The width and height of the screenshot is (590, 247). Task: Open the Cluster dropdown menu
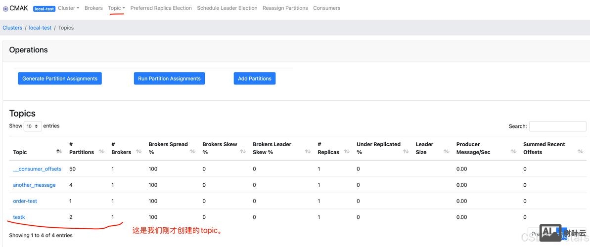coord(68,8)
